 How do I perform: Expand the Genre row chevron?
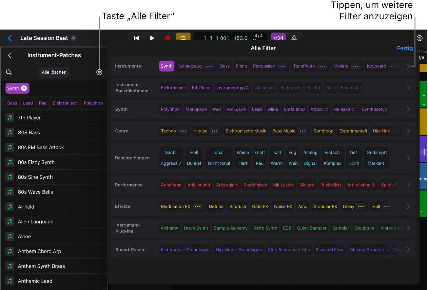pyautogui.click(x=408, y=131)
